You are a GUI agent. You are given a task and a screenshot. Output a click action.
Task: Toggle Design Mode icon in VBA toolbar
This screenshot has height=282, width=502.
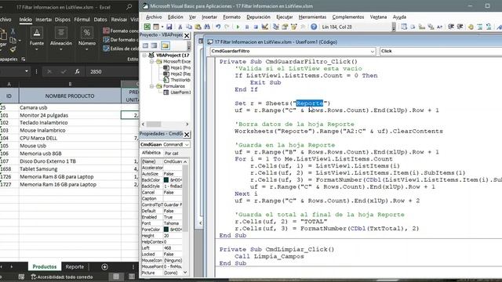(x=265, y=27)
